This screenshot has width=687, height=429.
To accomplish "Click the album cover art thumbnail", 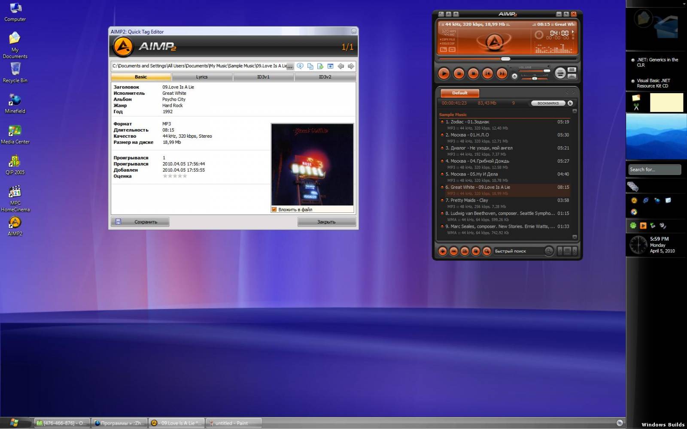I will tap(312, 165).
